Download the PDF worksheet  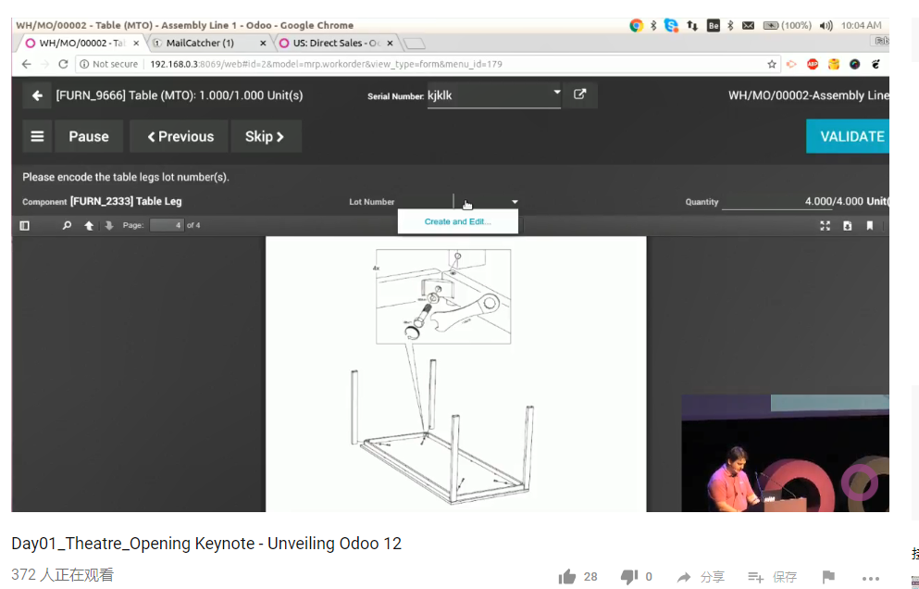pos(848,226)
